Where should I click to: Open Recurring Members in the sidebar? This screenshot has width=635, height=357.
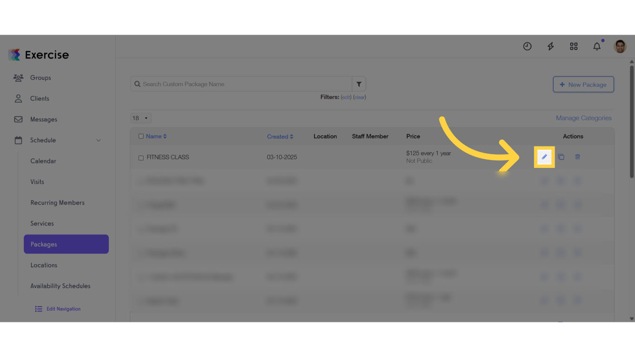tap(58, 203)
